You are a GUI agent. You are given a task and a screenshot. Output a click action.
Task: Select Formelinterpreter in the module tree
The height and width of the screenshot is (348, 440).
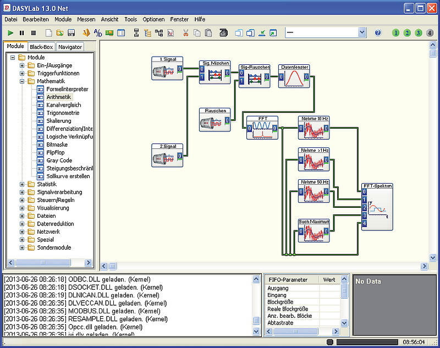click(x=67, y=89)
